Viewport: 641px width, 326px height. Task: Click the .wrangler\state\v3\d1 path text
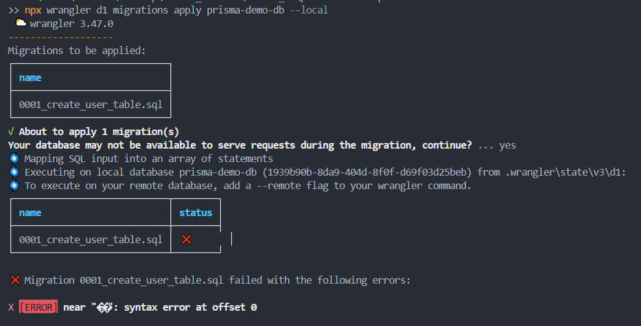coord(565,172)
